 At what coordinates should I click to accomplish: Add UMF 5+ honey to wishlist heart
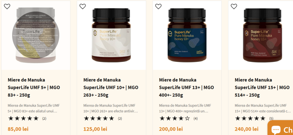click(7, 6)
